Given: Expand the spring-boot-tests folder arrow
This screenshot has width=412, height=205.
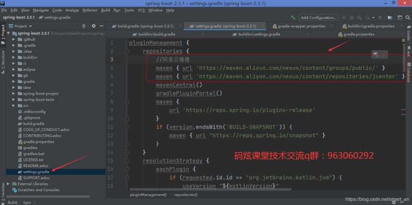Looking at the screenshot, I should [x=14, y=100].
